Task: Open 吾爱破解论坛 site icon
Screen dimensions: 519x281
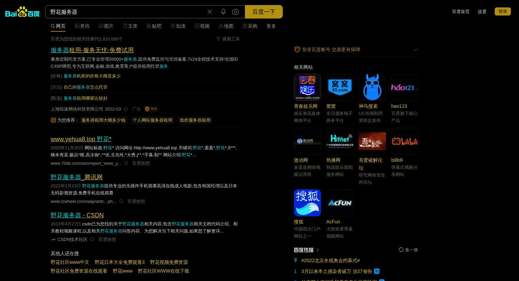Action: point(372,141)
